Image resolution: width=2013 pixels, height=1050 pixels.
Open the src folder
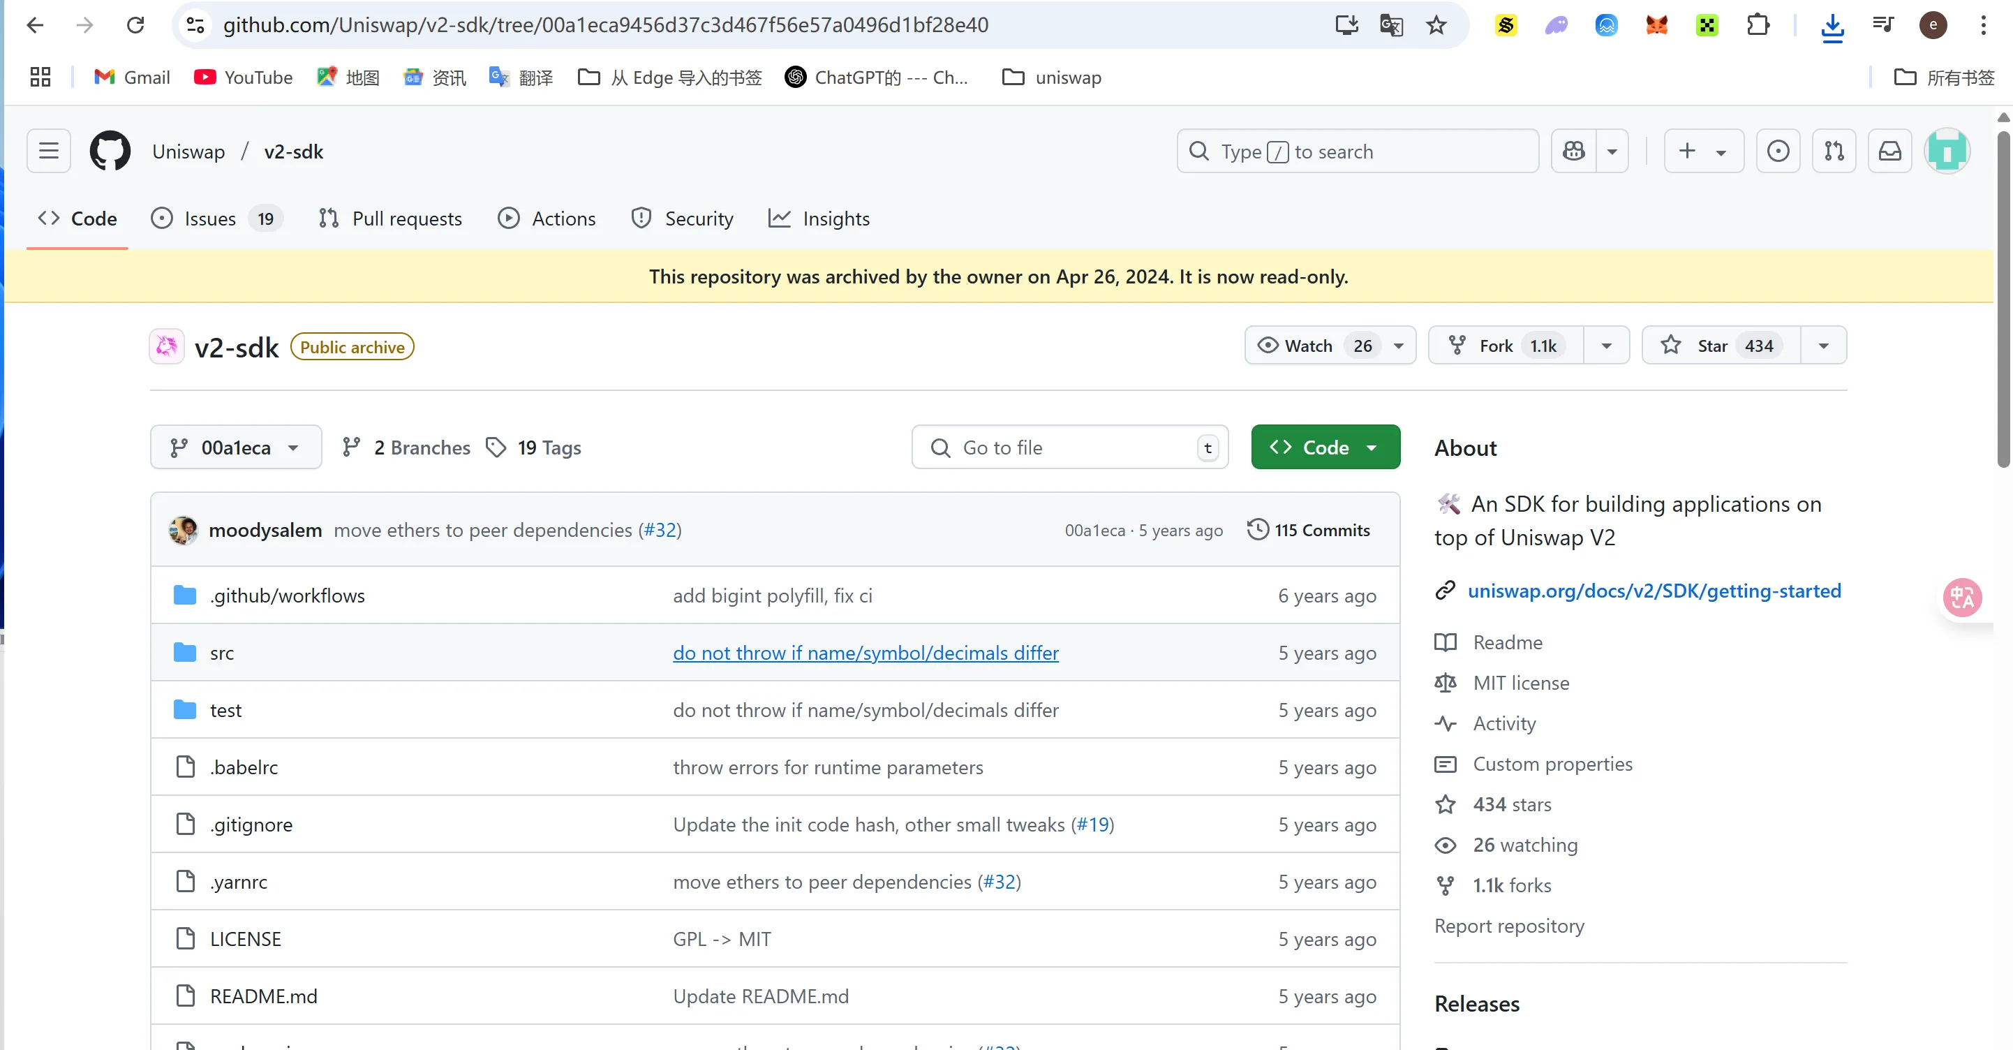point(222,653)
